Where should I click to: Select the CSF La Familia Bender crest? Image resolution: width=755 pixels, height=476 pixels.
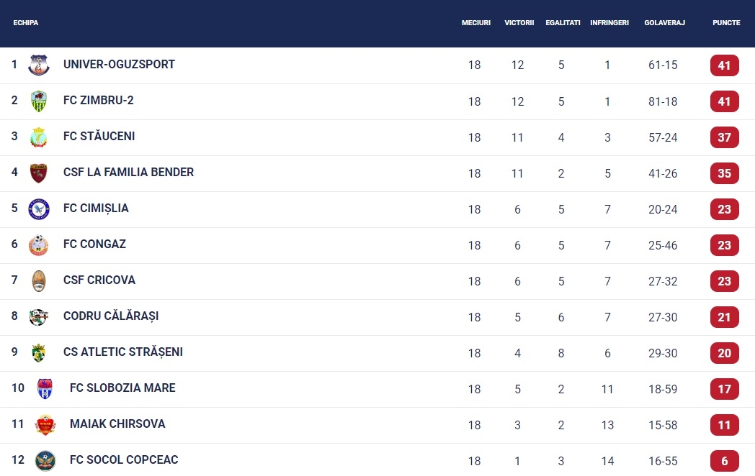[x=38, y=173]
